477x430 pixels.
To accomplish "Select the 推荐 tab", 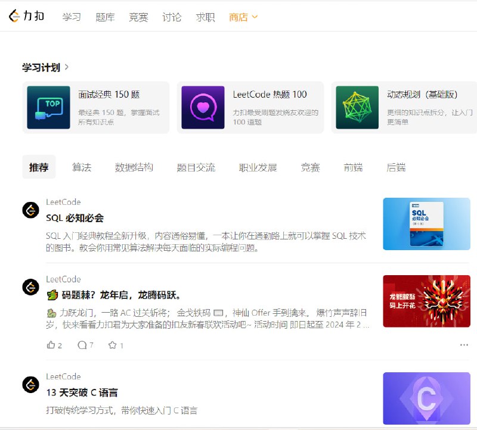I will 39,167.
